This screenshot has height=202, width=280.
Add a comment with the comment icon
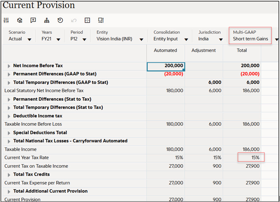pos(33,20)
